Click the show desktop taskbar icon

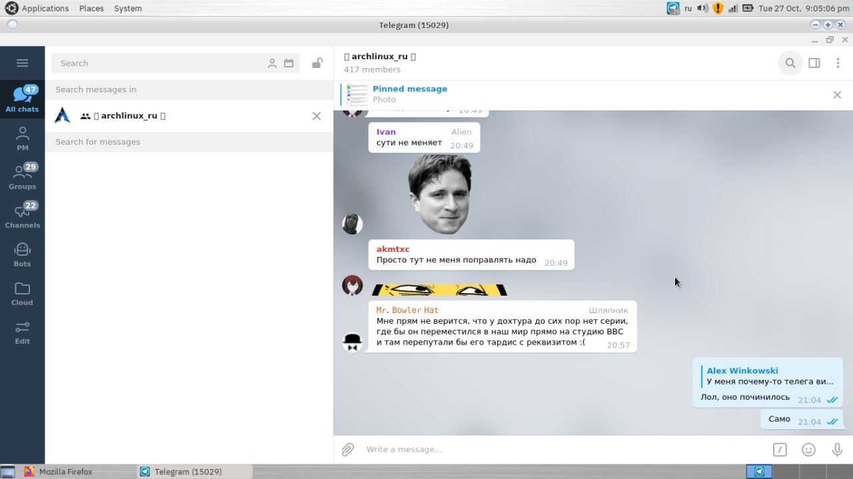click(x=7, y=472)
